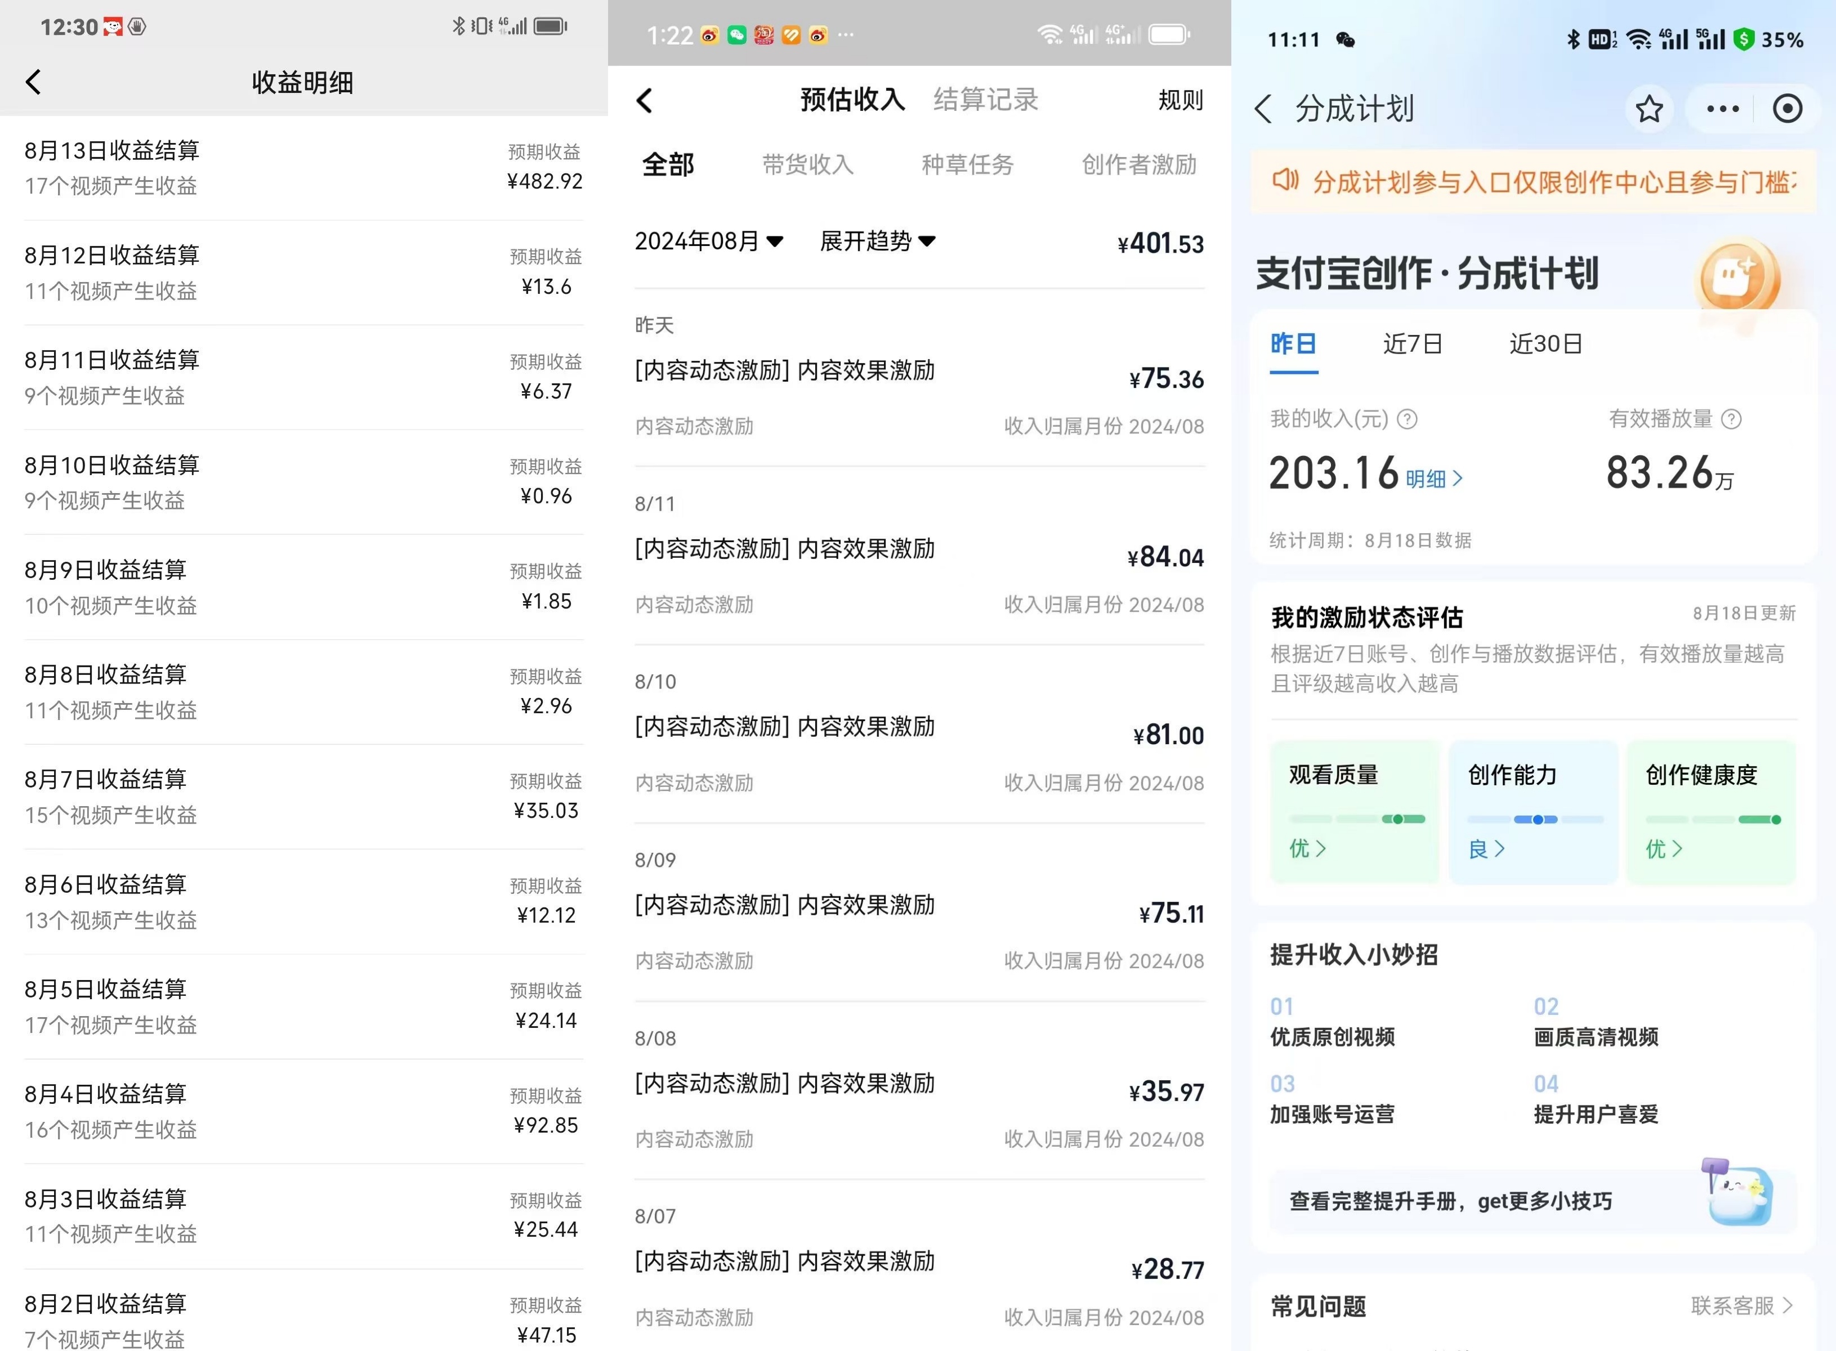
Task: Open the 常见问题 section heading
Action: click(1317, 1306)
